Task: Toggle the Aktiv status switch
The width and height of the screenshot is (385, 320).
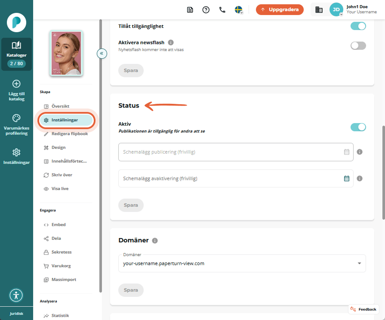Action: pyautogui.click(x=358, y=127)
